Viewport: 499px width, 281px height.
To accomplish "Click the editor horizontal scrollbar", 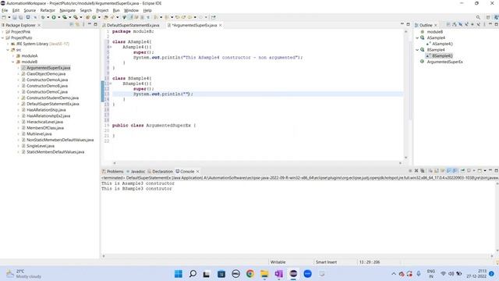I will click(x=257, y=163).
